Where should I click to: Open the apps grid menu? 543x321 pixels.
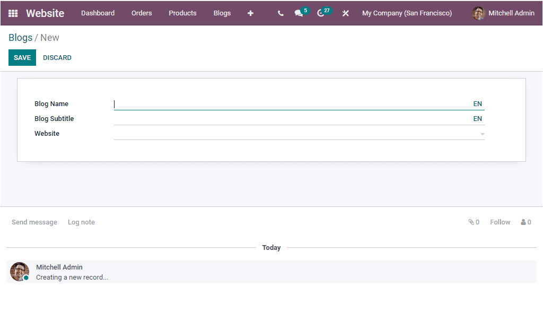point(12,13)
